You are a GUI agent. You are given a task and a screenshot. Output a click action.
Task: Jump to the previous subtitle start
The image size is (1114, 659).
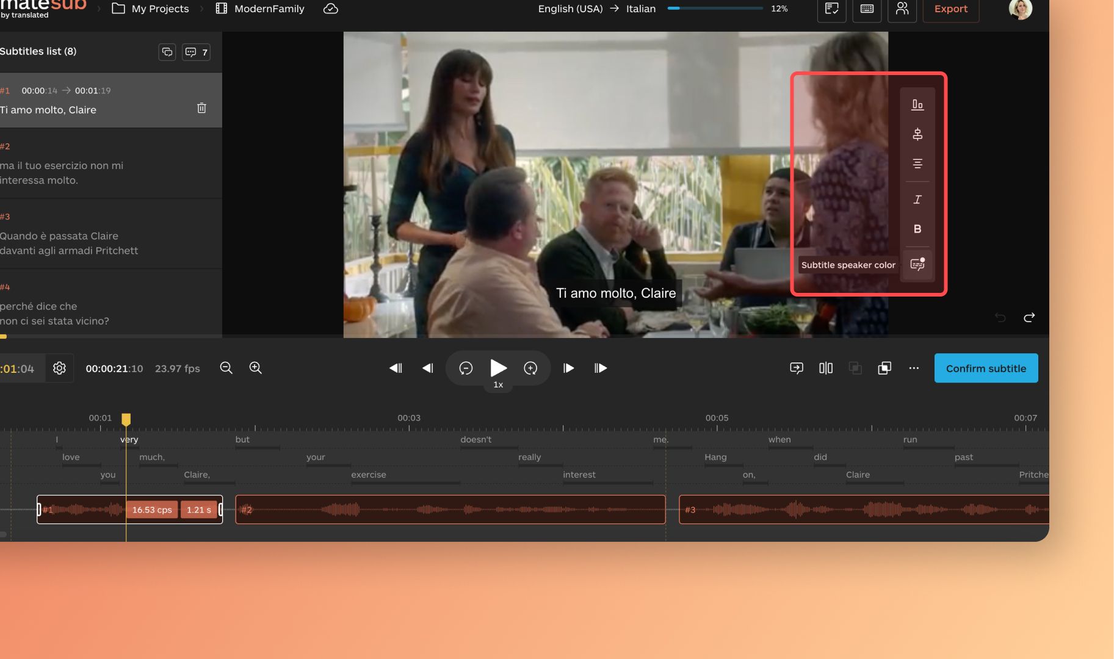point(396,368)
